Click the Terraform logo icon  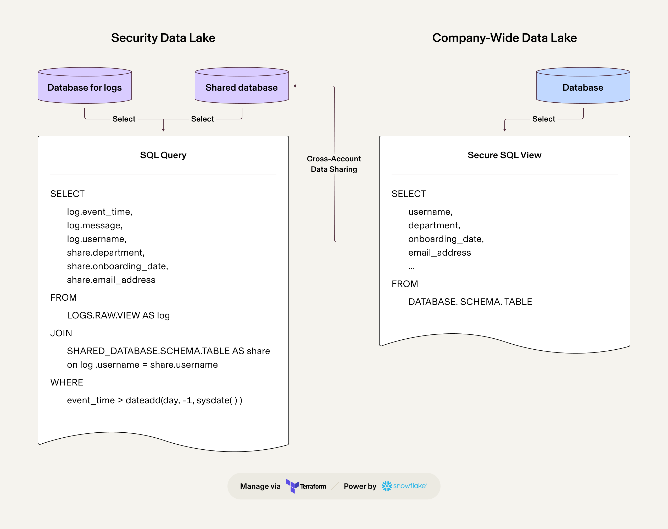292,486
